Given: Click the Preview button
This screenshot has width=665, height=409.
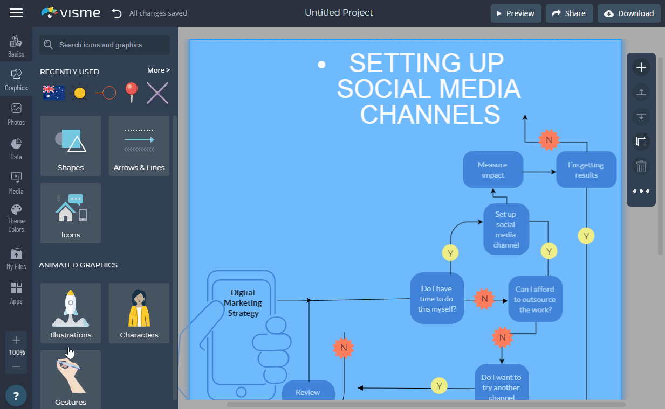Looking at the screenshot, I should [x=516, y=13].
